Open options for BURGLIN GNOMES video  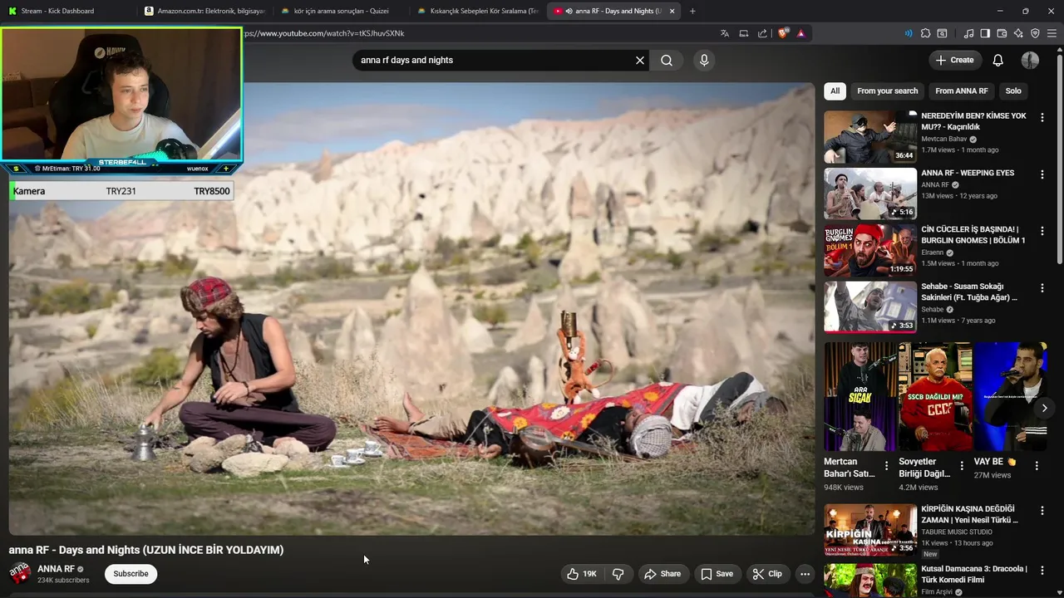[1042, 231]
